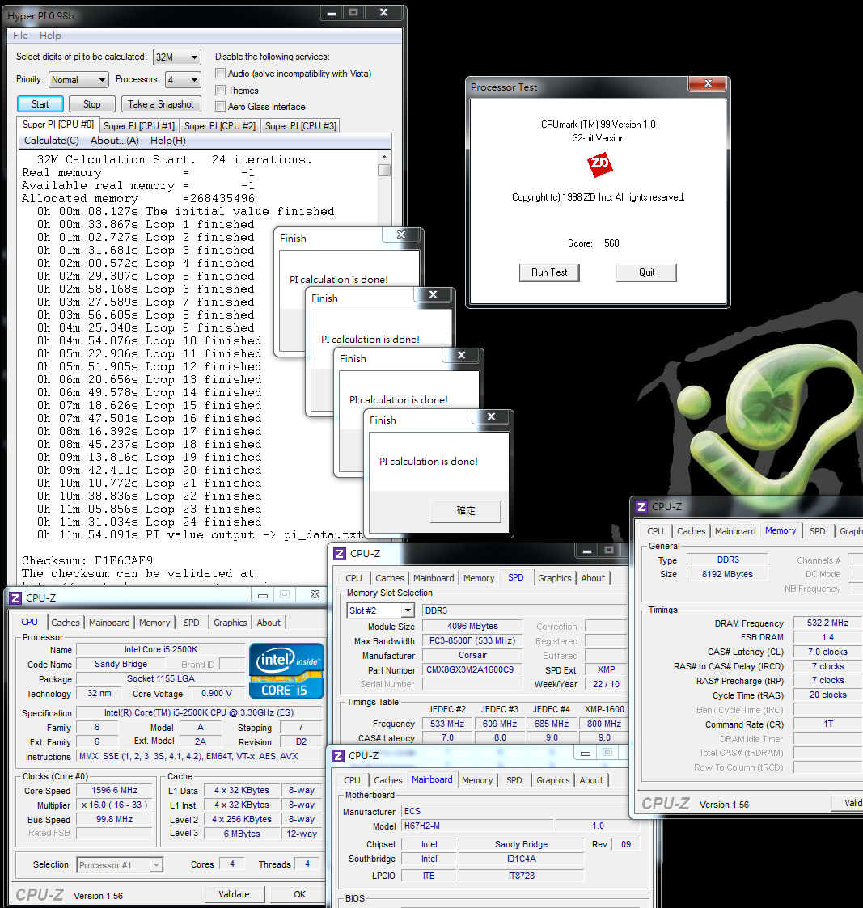863x908 pixels.
Task: Open Graphics tab in CPU-Z SPD window
Action: (554, 578)
